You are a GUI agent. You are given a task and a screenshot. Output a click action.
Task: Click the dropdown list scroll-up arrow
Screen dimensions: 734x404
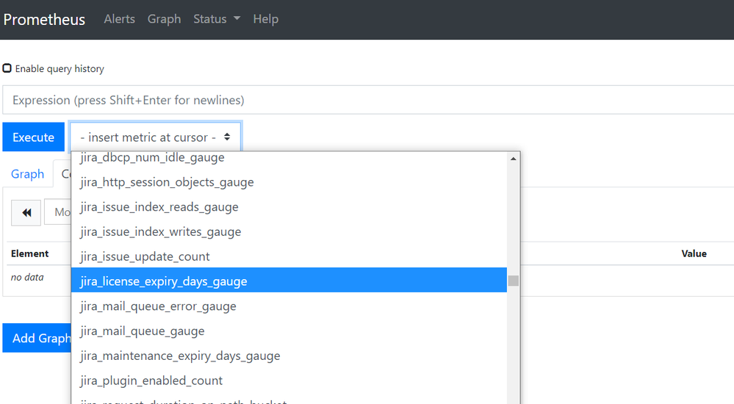pyautogui.click(x=514, y=159)
